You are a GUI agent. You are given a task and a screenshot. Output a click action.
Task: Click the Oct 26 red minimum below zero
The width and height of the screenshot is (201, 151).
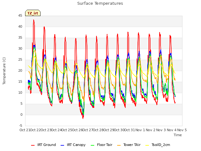pyautogui.click(x=83, y=118)
